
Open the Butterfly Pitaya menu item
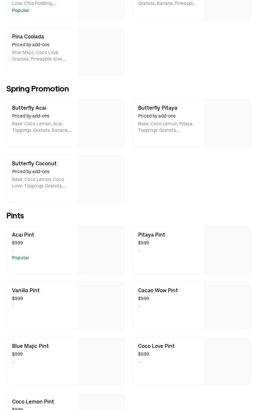click(x=157, y=108)
